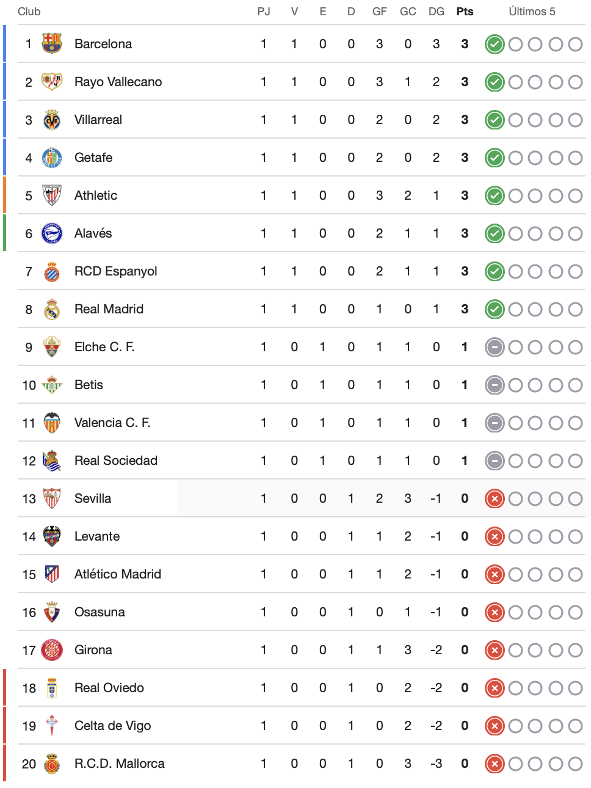
Task: Click the Girona red crest
Action: 52,649
